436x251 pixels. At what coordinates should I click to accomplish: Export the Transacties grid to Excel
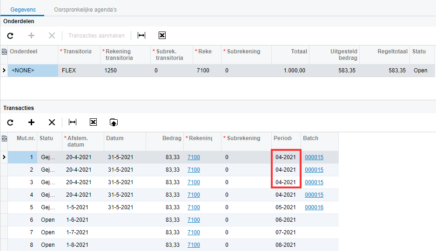93,122
